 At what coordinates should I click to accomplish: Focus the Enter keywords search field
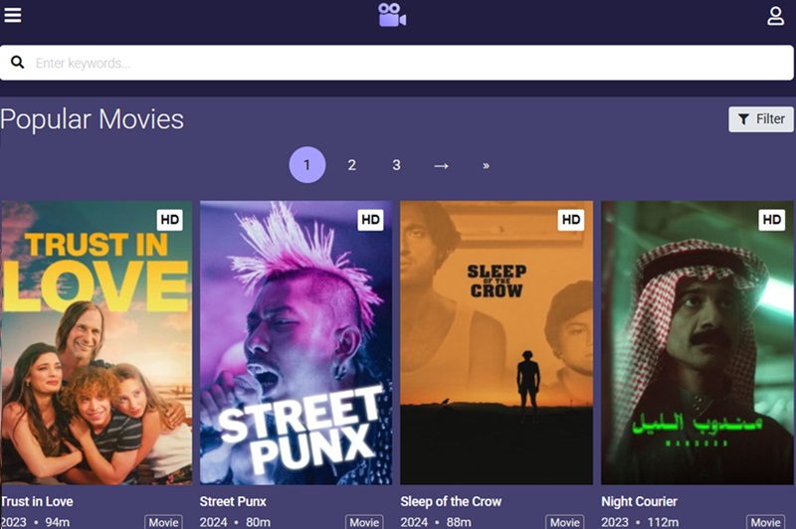[397, 63]
